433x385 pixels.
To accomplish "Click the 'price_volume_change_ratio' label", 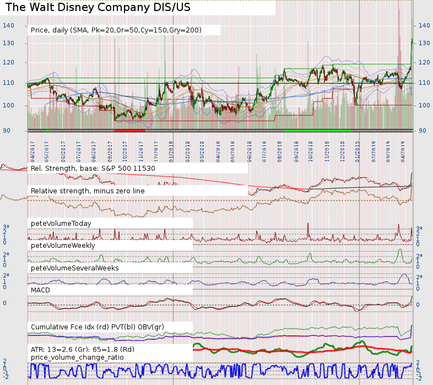I will [x=77, y=357].
